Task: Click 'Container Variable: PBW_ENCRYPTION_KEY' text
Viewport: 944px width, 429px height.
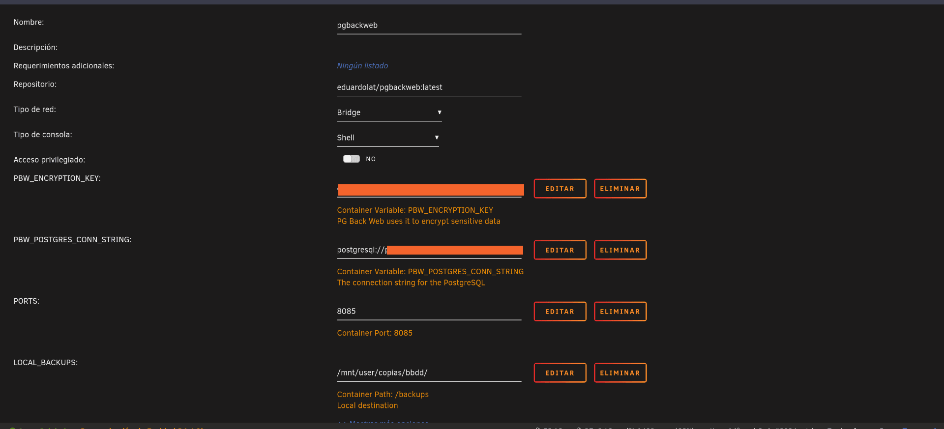Action: (x=415, y=210)
